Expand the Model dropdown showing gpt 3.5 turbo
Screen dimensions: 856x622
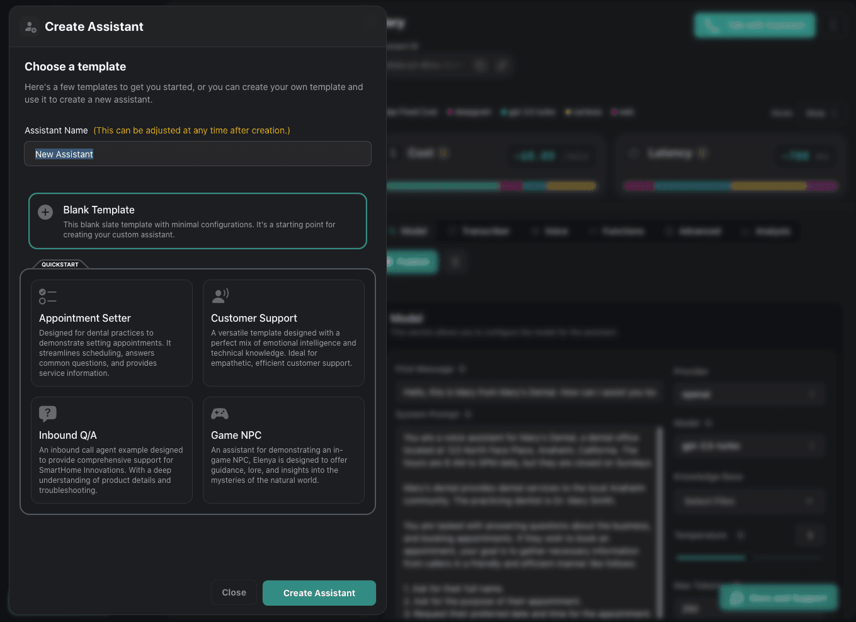coord(748,446)
